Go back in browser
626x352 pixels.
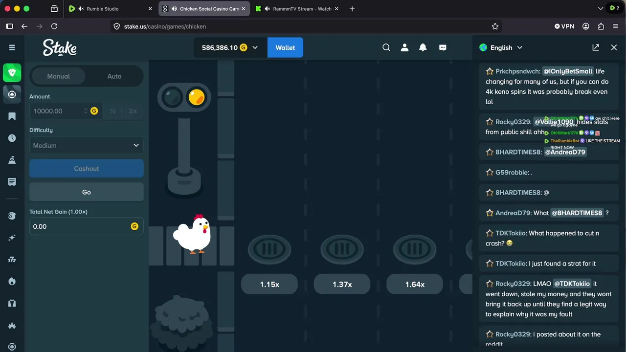pos(24,26)
